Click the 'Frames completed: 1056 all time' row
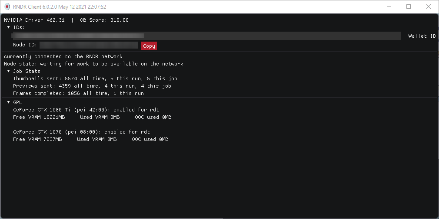439x219 pixels. [x=78, y=93]
